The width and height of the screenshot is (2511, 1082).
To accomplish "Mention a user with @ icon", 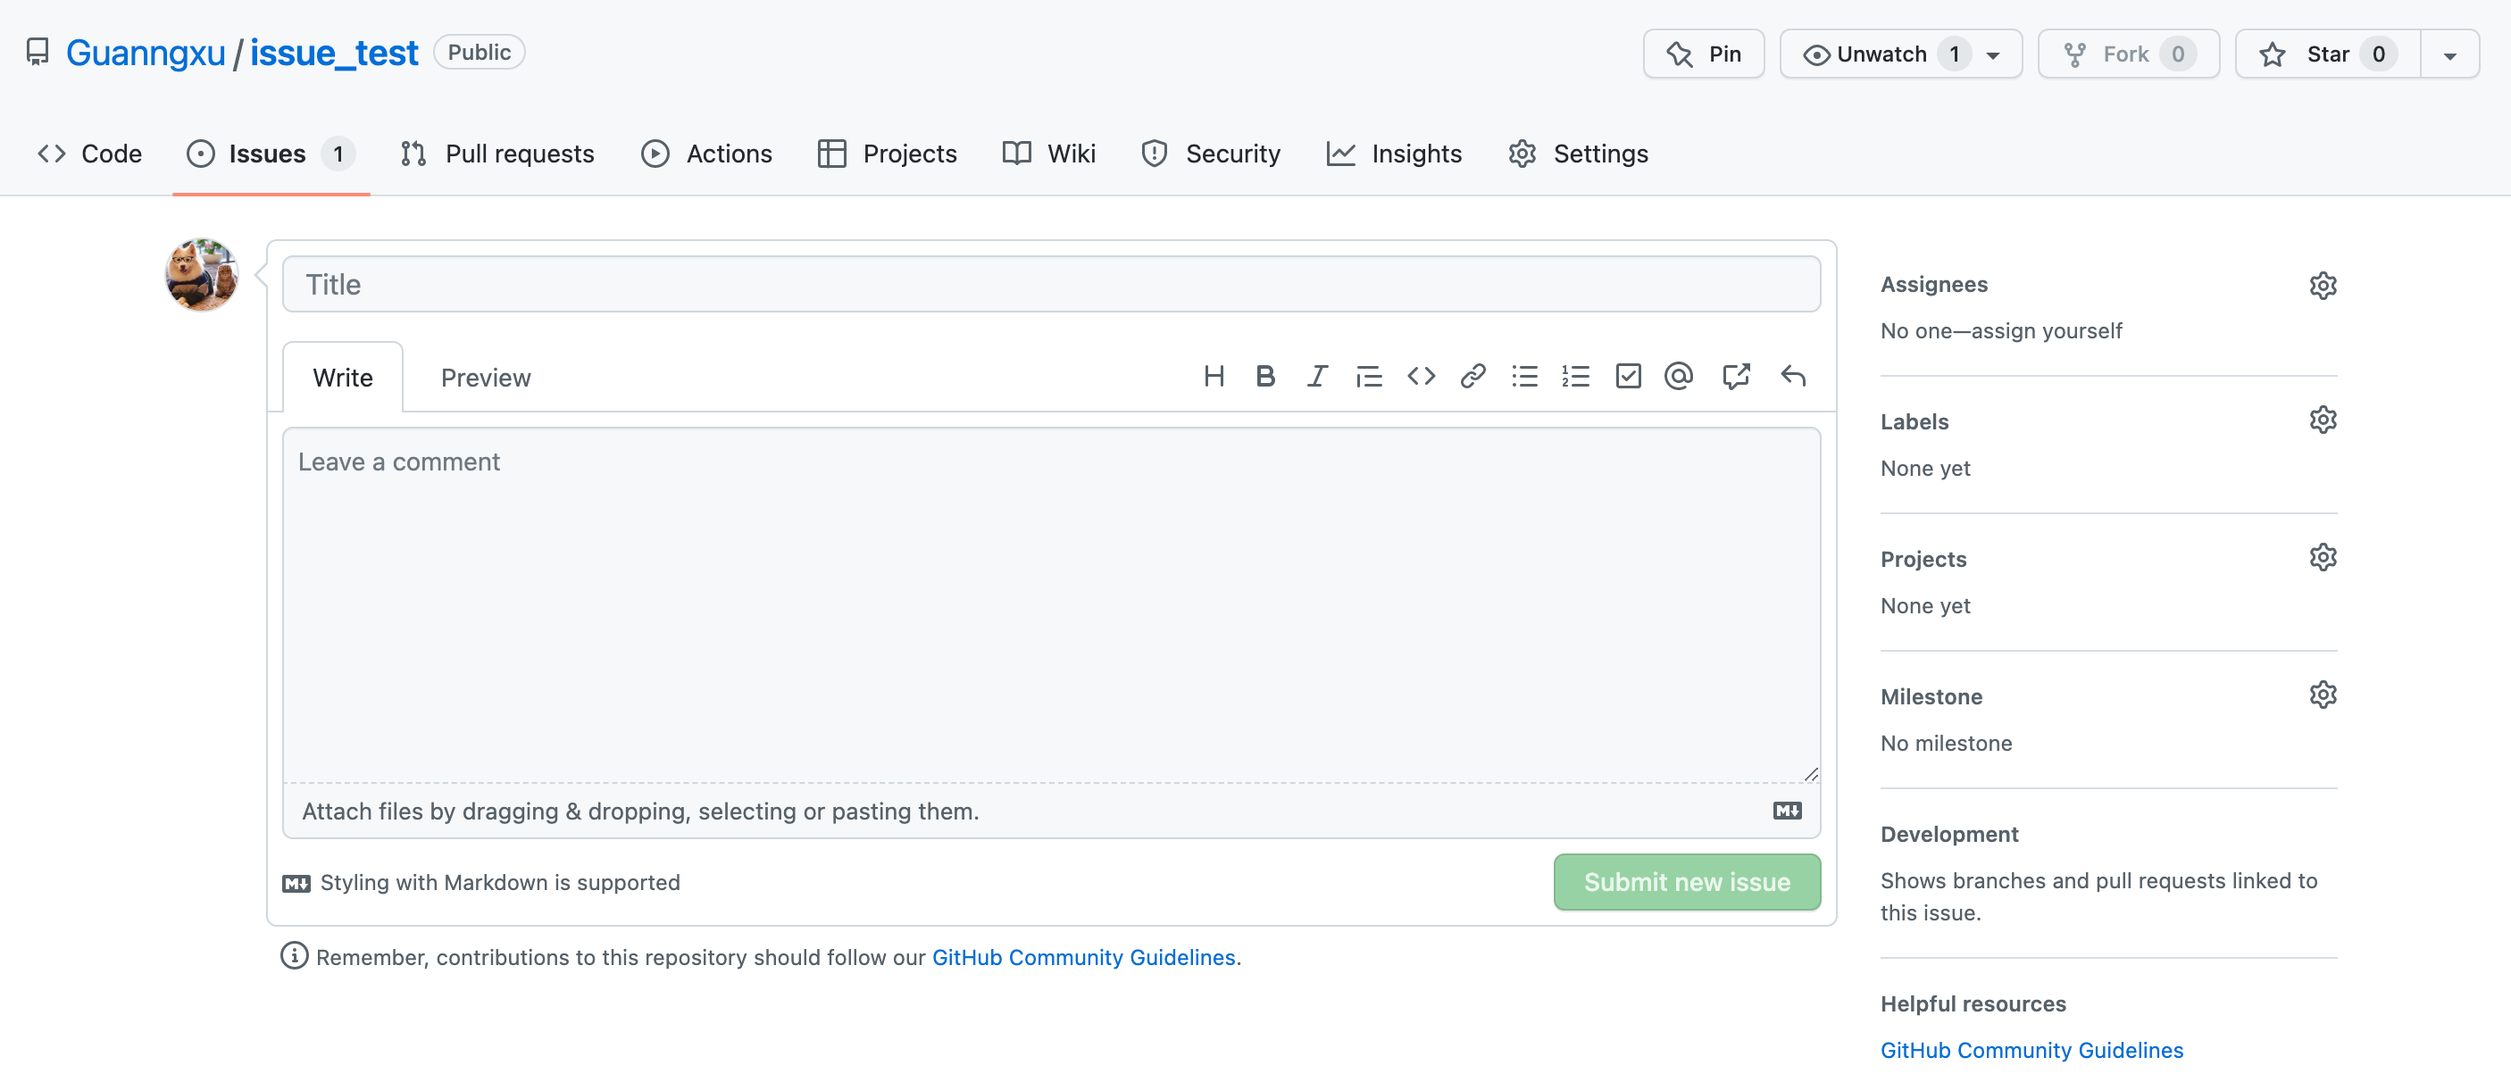I will click(1679, 376).
